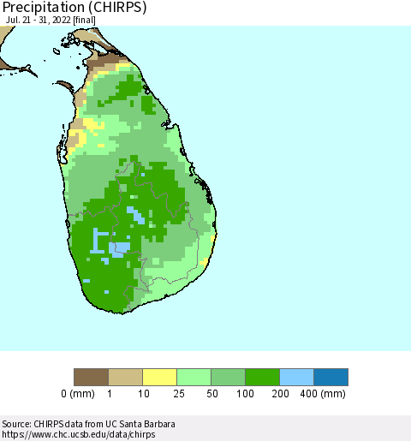Click the 400 (mm) legend label

[x=323, y=394]
